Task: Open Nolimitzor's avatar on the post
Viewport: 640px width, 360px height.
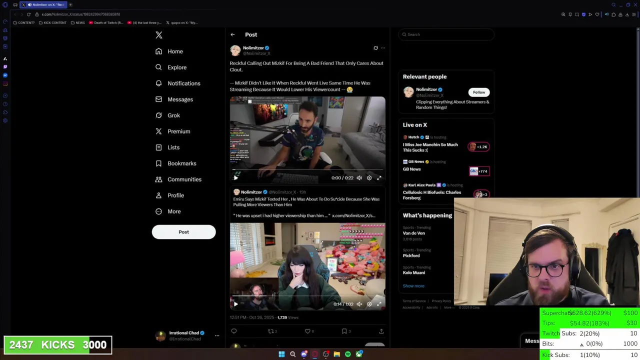Action: 235,50
